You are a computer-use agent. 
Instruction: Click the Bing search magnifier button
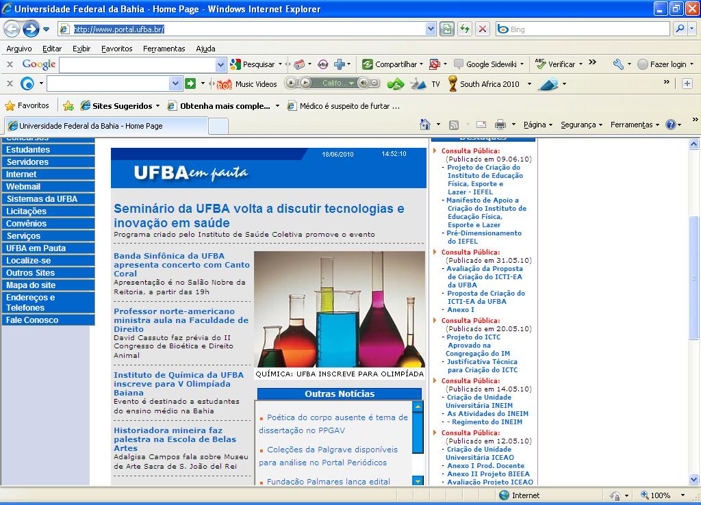click(680, 29)
